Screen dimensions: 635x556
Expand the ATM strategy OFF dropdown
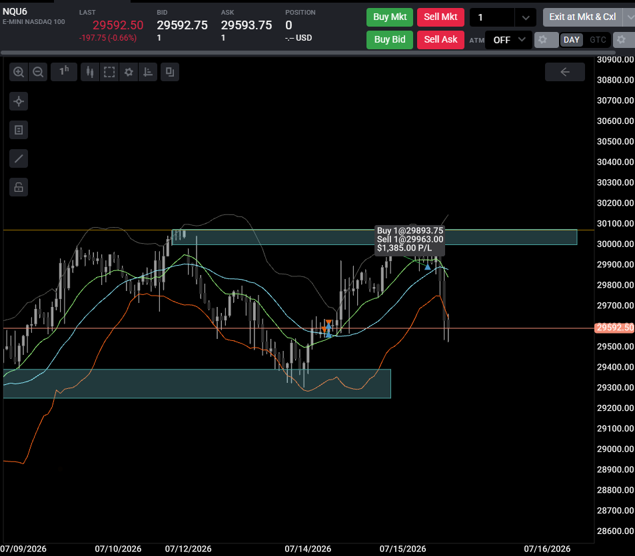pos(508,40)
